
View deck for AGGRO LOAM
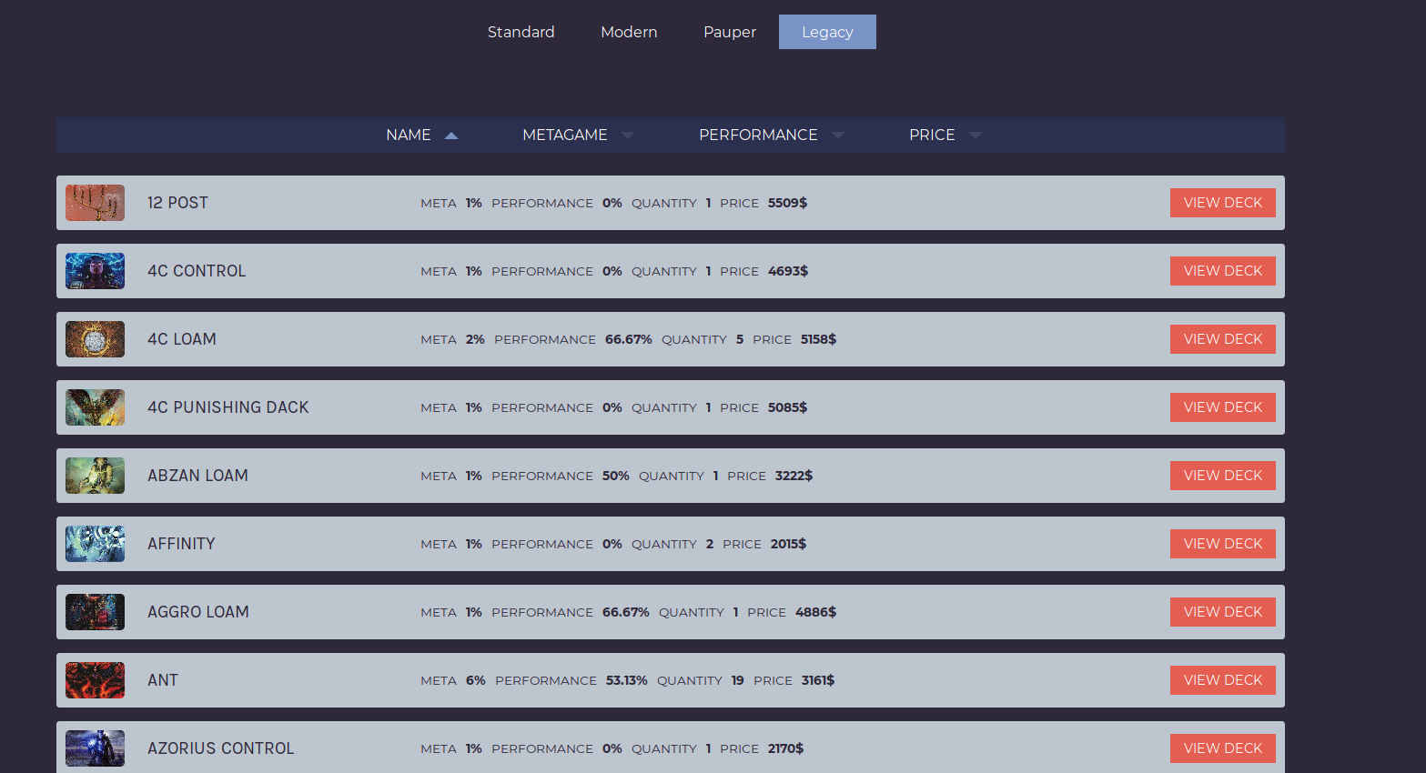[x=1222, y=612]
